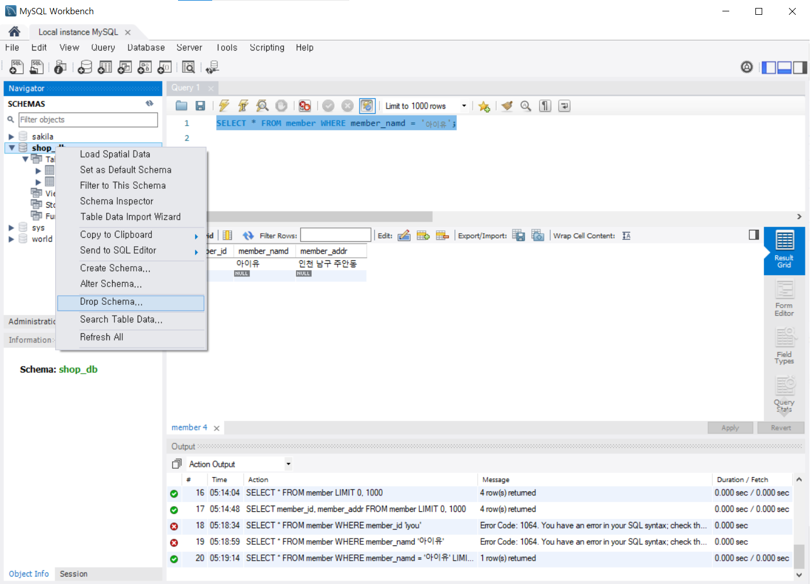
Task: Expand the world schema
Action: tap(11, 239)
